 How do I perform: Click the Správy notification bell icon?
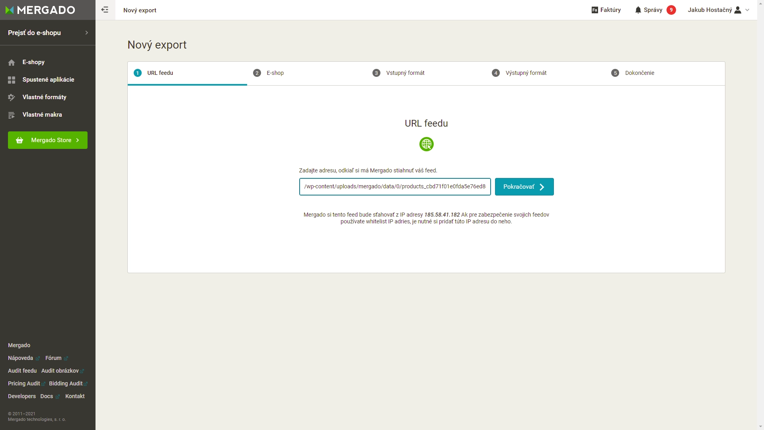(x=639, y=10)
